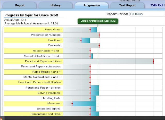Click the 25th Oct date label
The height and width of the screenshot is (120, 165).
158,5
